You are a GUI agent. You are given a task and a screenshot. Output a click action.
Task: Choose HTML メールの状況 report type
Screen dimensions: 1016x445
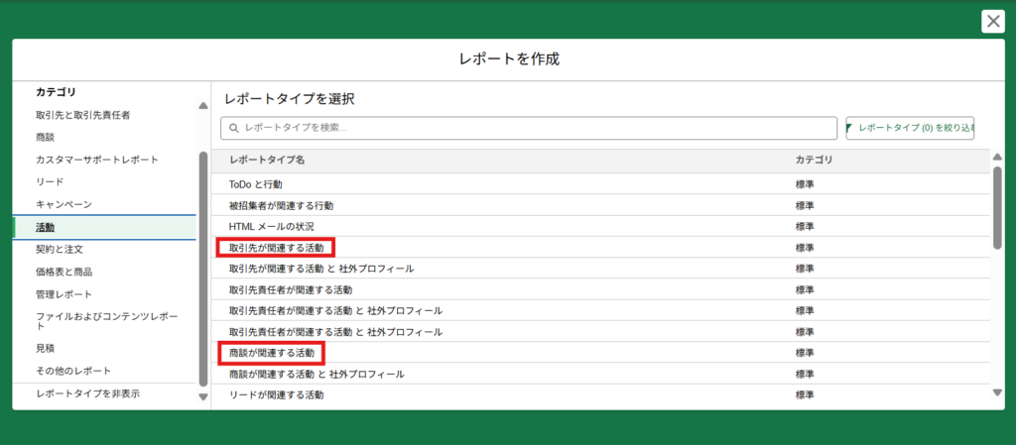(x=272, y=226)
